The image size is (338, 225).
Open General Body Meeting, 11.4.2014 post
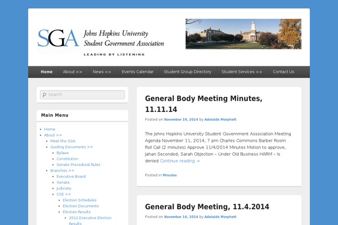pyautogui.click(x=207, y=206)
